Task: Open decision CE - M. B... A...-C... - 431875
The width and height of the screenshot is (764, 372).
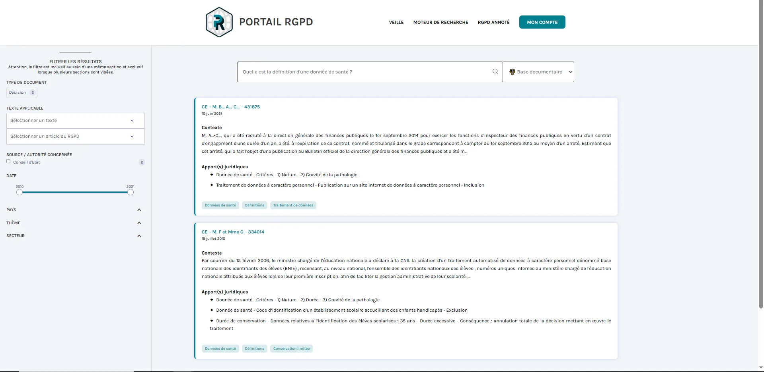Action: (231, 107)
